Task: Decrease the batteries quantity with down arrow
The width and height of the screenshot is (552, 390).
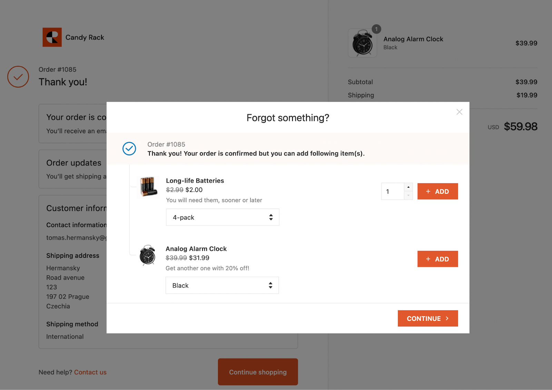Action: tap(408, 195)
